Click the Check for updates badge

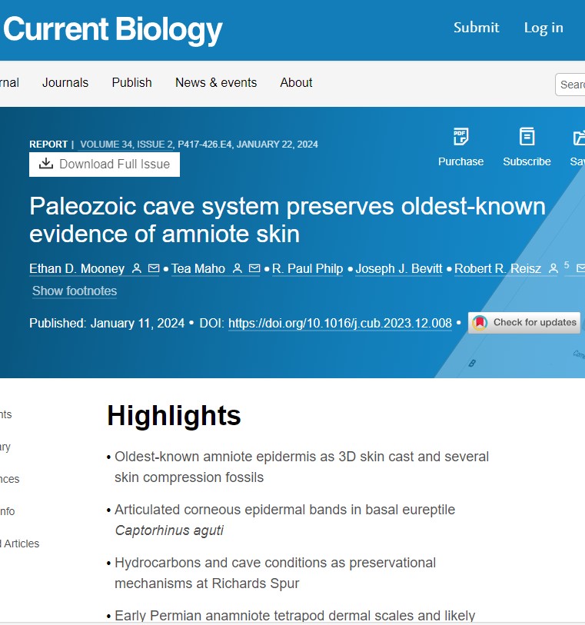[524, 323]
